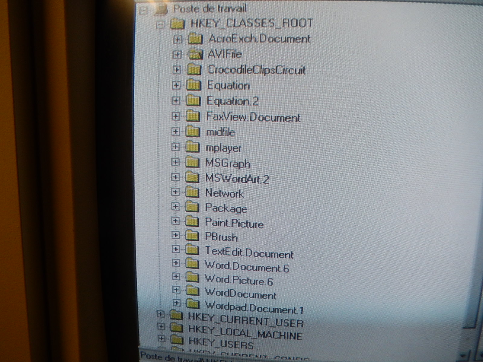
Task: Expand the CrocodileClipsCircuit key
Action: click(177, 70)
